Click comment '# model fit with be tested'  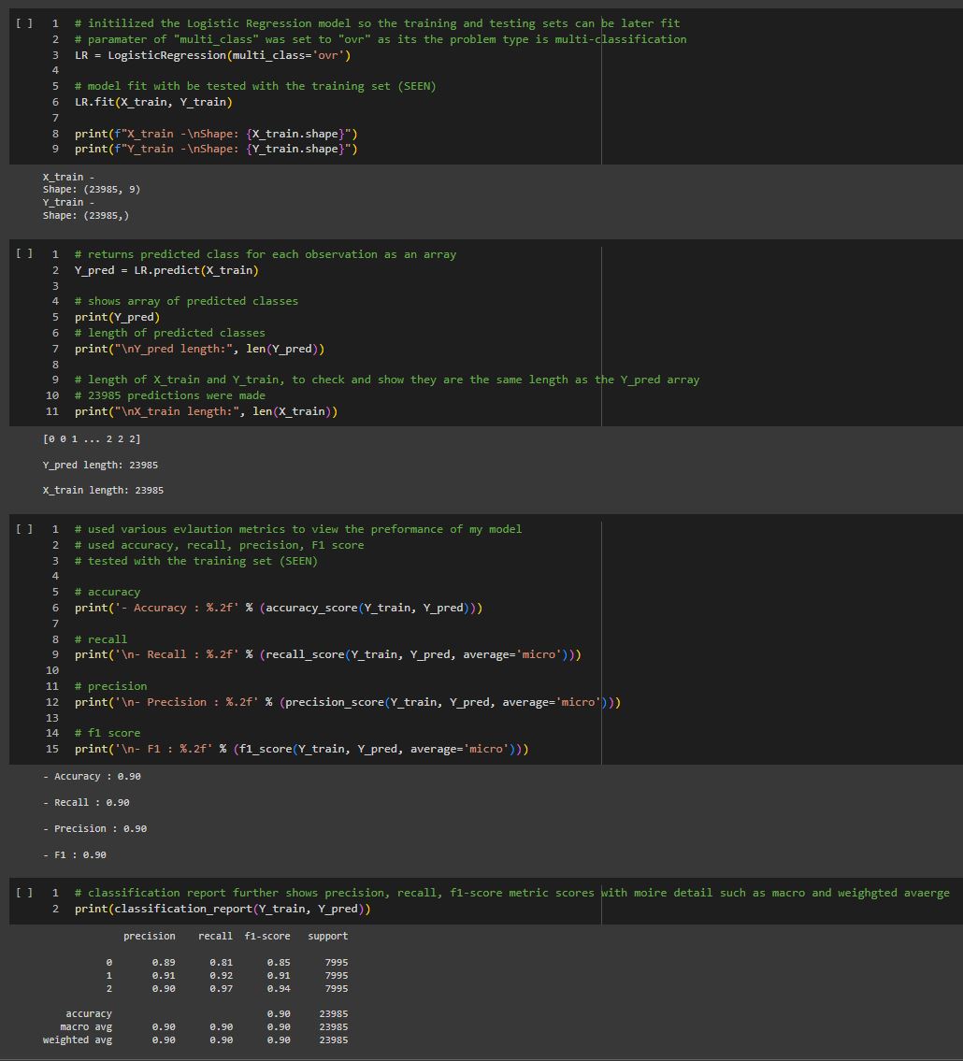point(255,86)
